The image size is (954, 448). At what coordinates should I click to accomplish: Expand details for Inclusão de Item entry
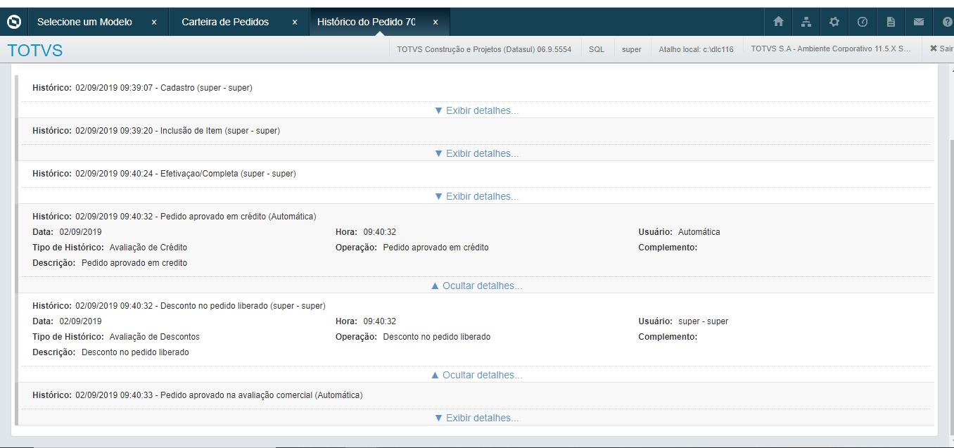click(x=476, y=153)
